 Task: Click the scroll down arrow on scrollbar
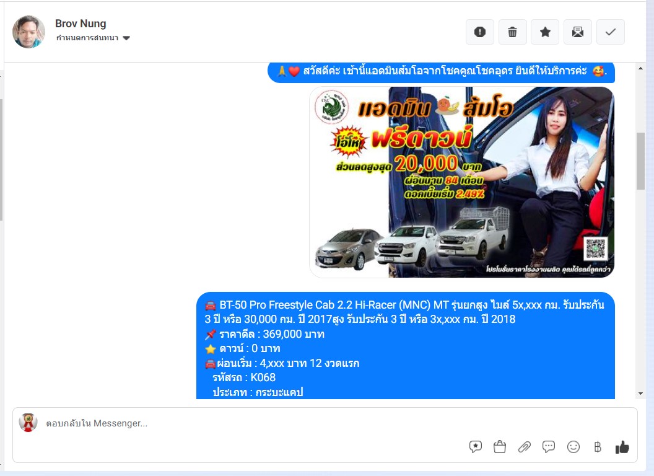tap(640, 394)
